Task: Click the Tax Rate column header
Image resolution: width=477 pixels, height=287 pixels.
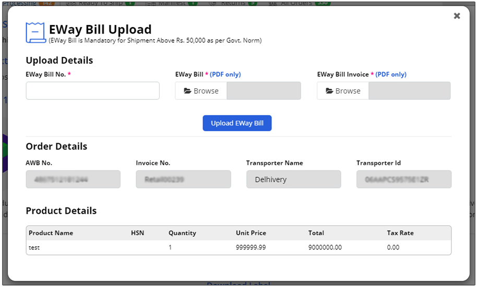Action: pos(400,233)
